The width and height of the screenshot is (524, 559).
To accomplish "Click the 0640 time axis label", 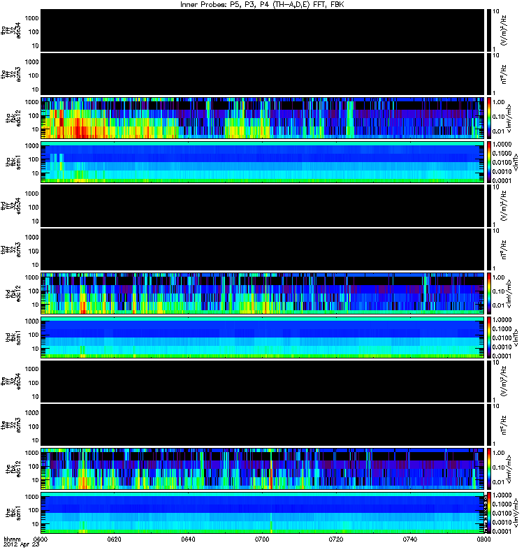I will (188, 539).
